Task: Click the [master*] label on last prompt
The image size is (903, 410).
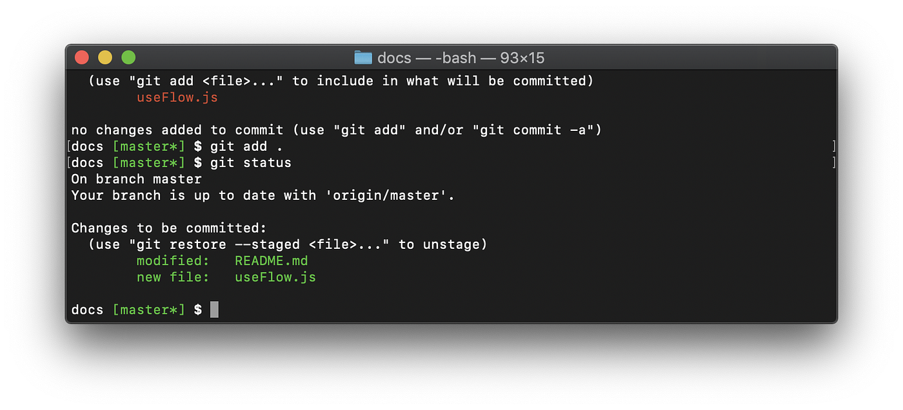Action: (x=148, y=310)
